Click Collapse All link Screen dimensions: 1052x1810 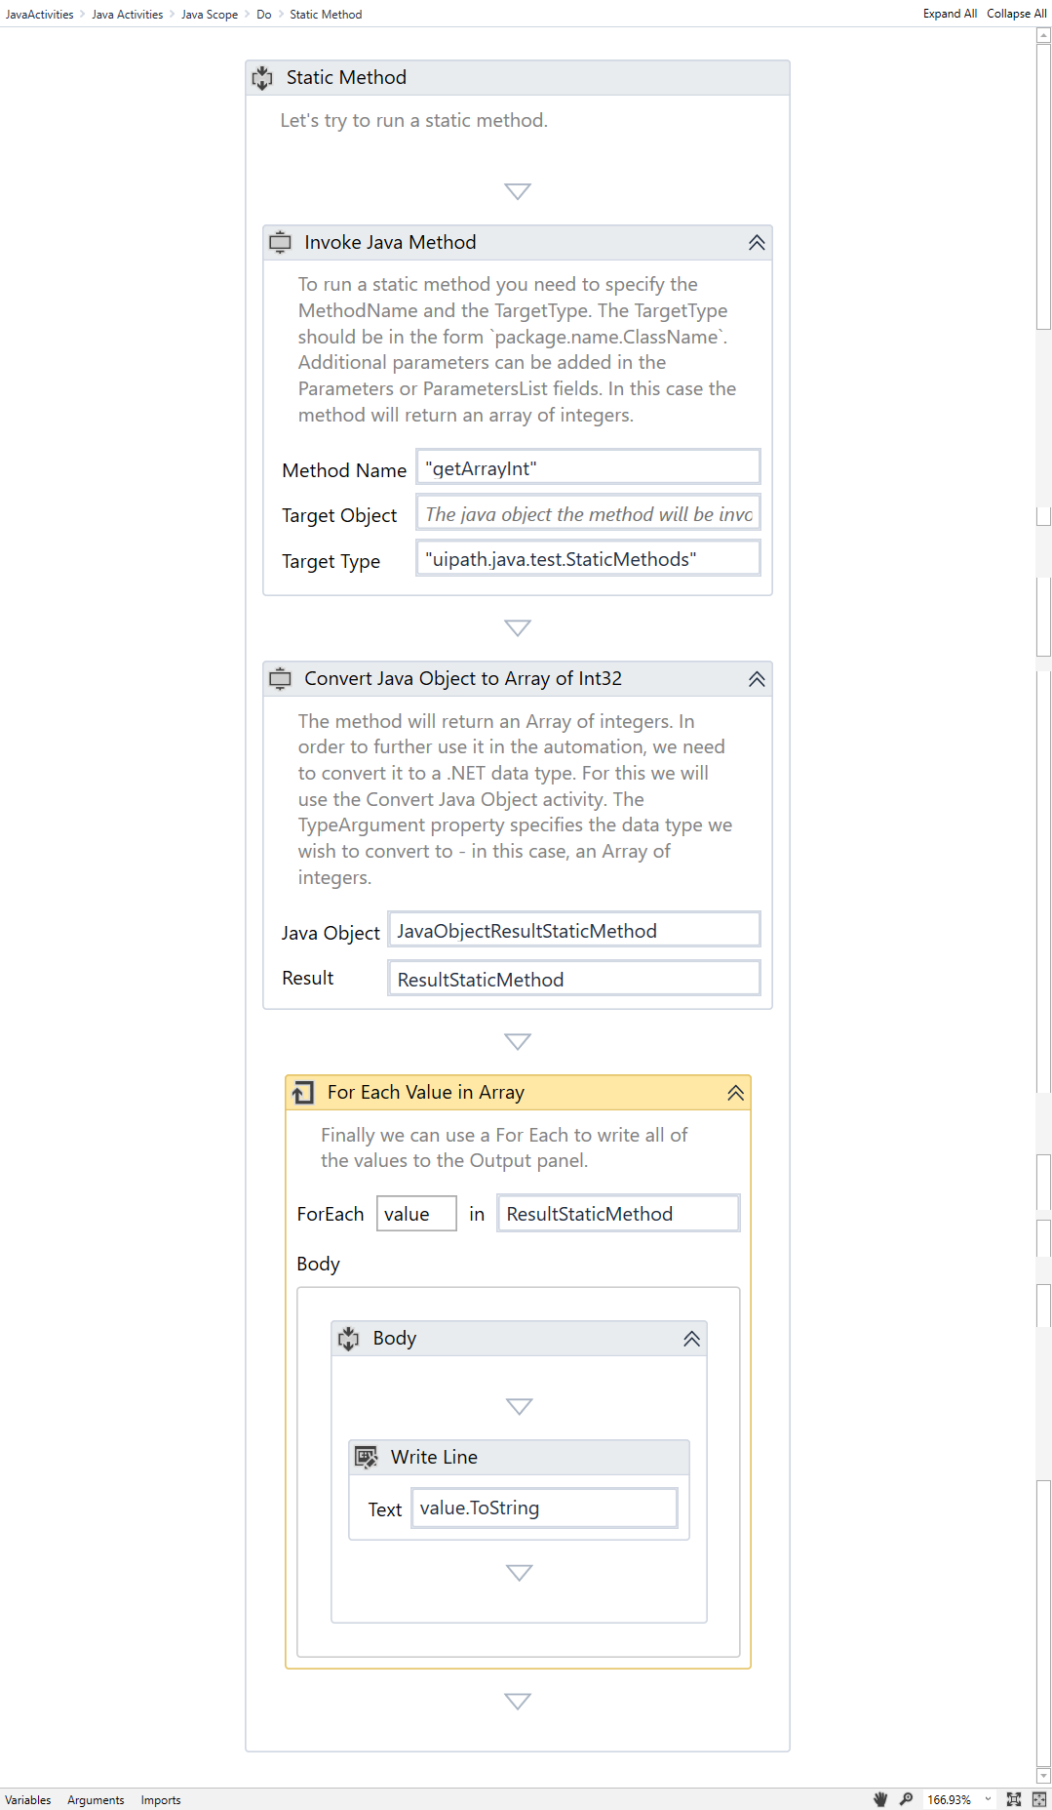click(1016, 14)
